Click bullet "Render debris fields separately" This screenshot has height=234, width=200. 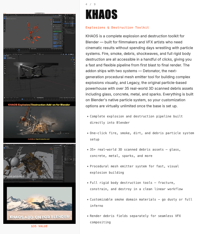135,219
